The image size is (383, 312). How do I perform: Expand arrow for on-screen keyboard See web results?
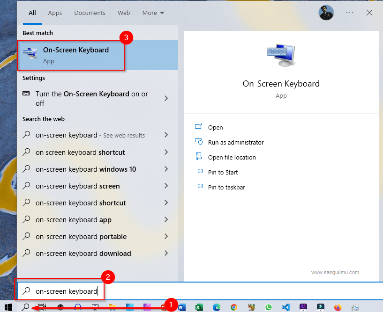166,135
